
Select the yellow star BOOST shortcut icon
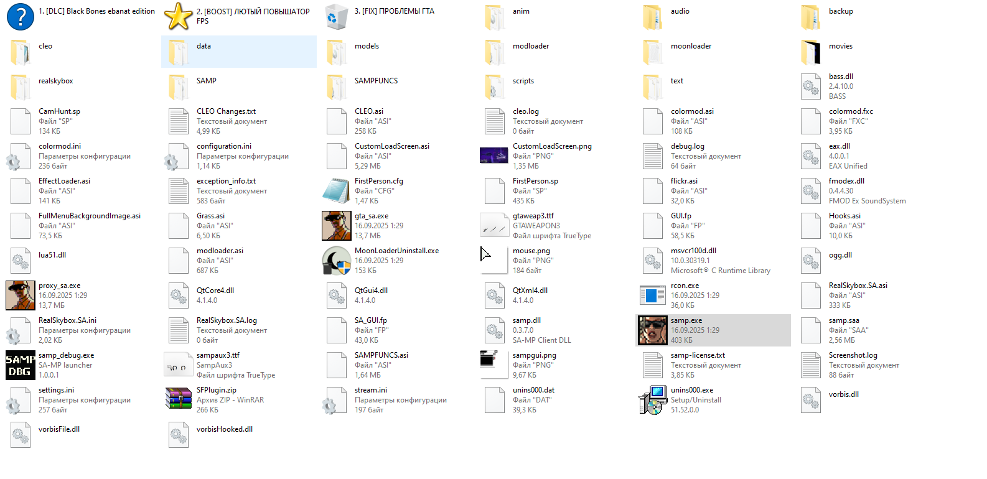pyautogui.click(x=179, y=17)
